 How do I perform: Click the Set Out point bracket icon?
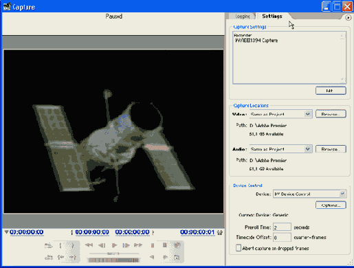point(73,246)
